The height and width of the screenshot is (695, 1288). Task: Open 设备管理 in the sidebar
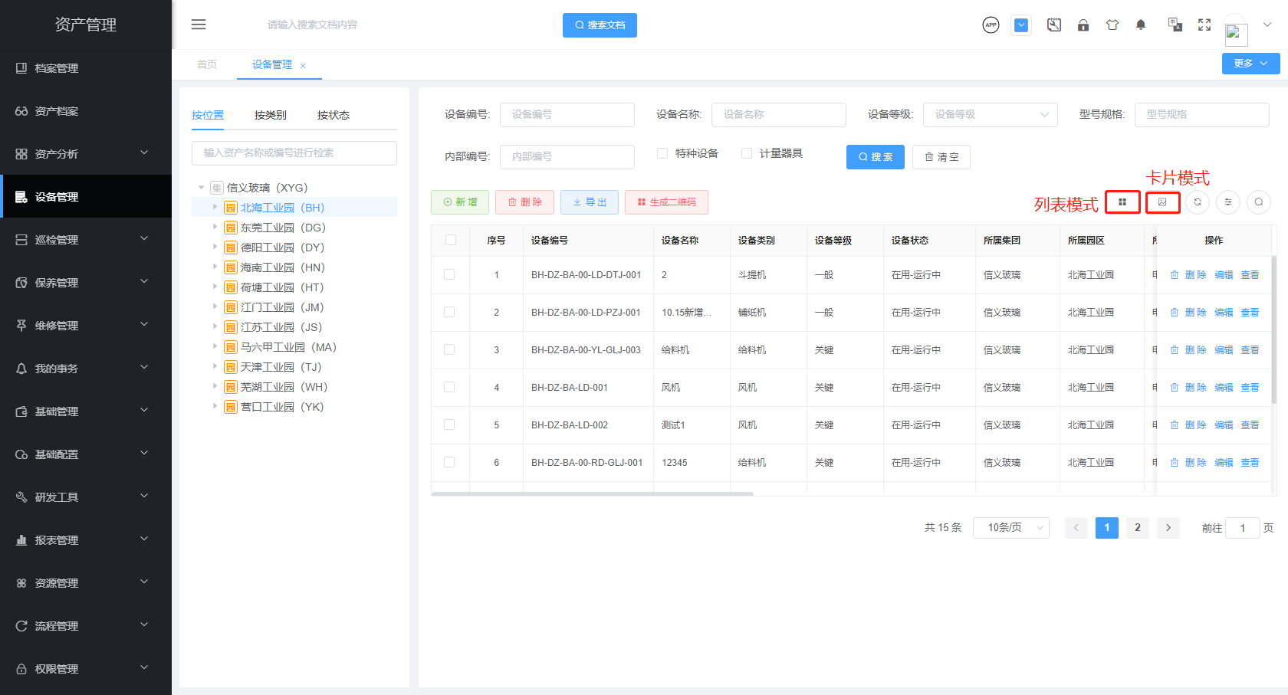[x=86, y=197]
